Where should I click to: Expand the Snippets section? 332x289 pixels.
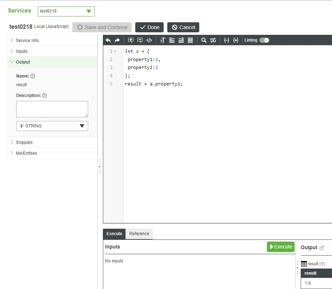pos(53,143)
